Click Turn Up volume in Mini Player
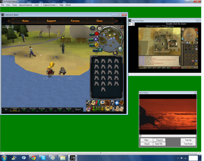Image resolution: width=204 pixels, height=161 pixels. pos(188,140)
